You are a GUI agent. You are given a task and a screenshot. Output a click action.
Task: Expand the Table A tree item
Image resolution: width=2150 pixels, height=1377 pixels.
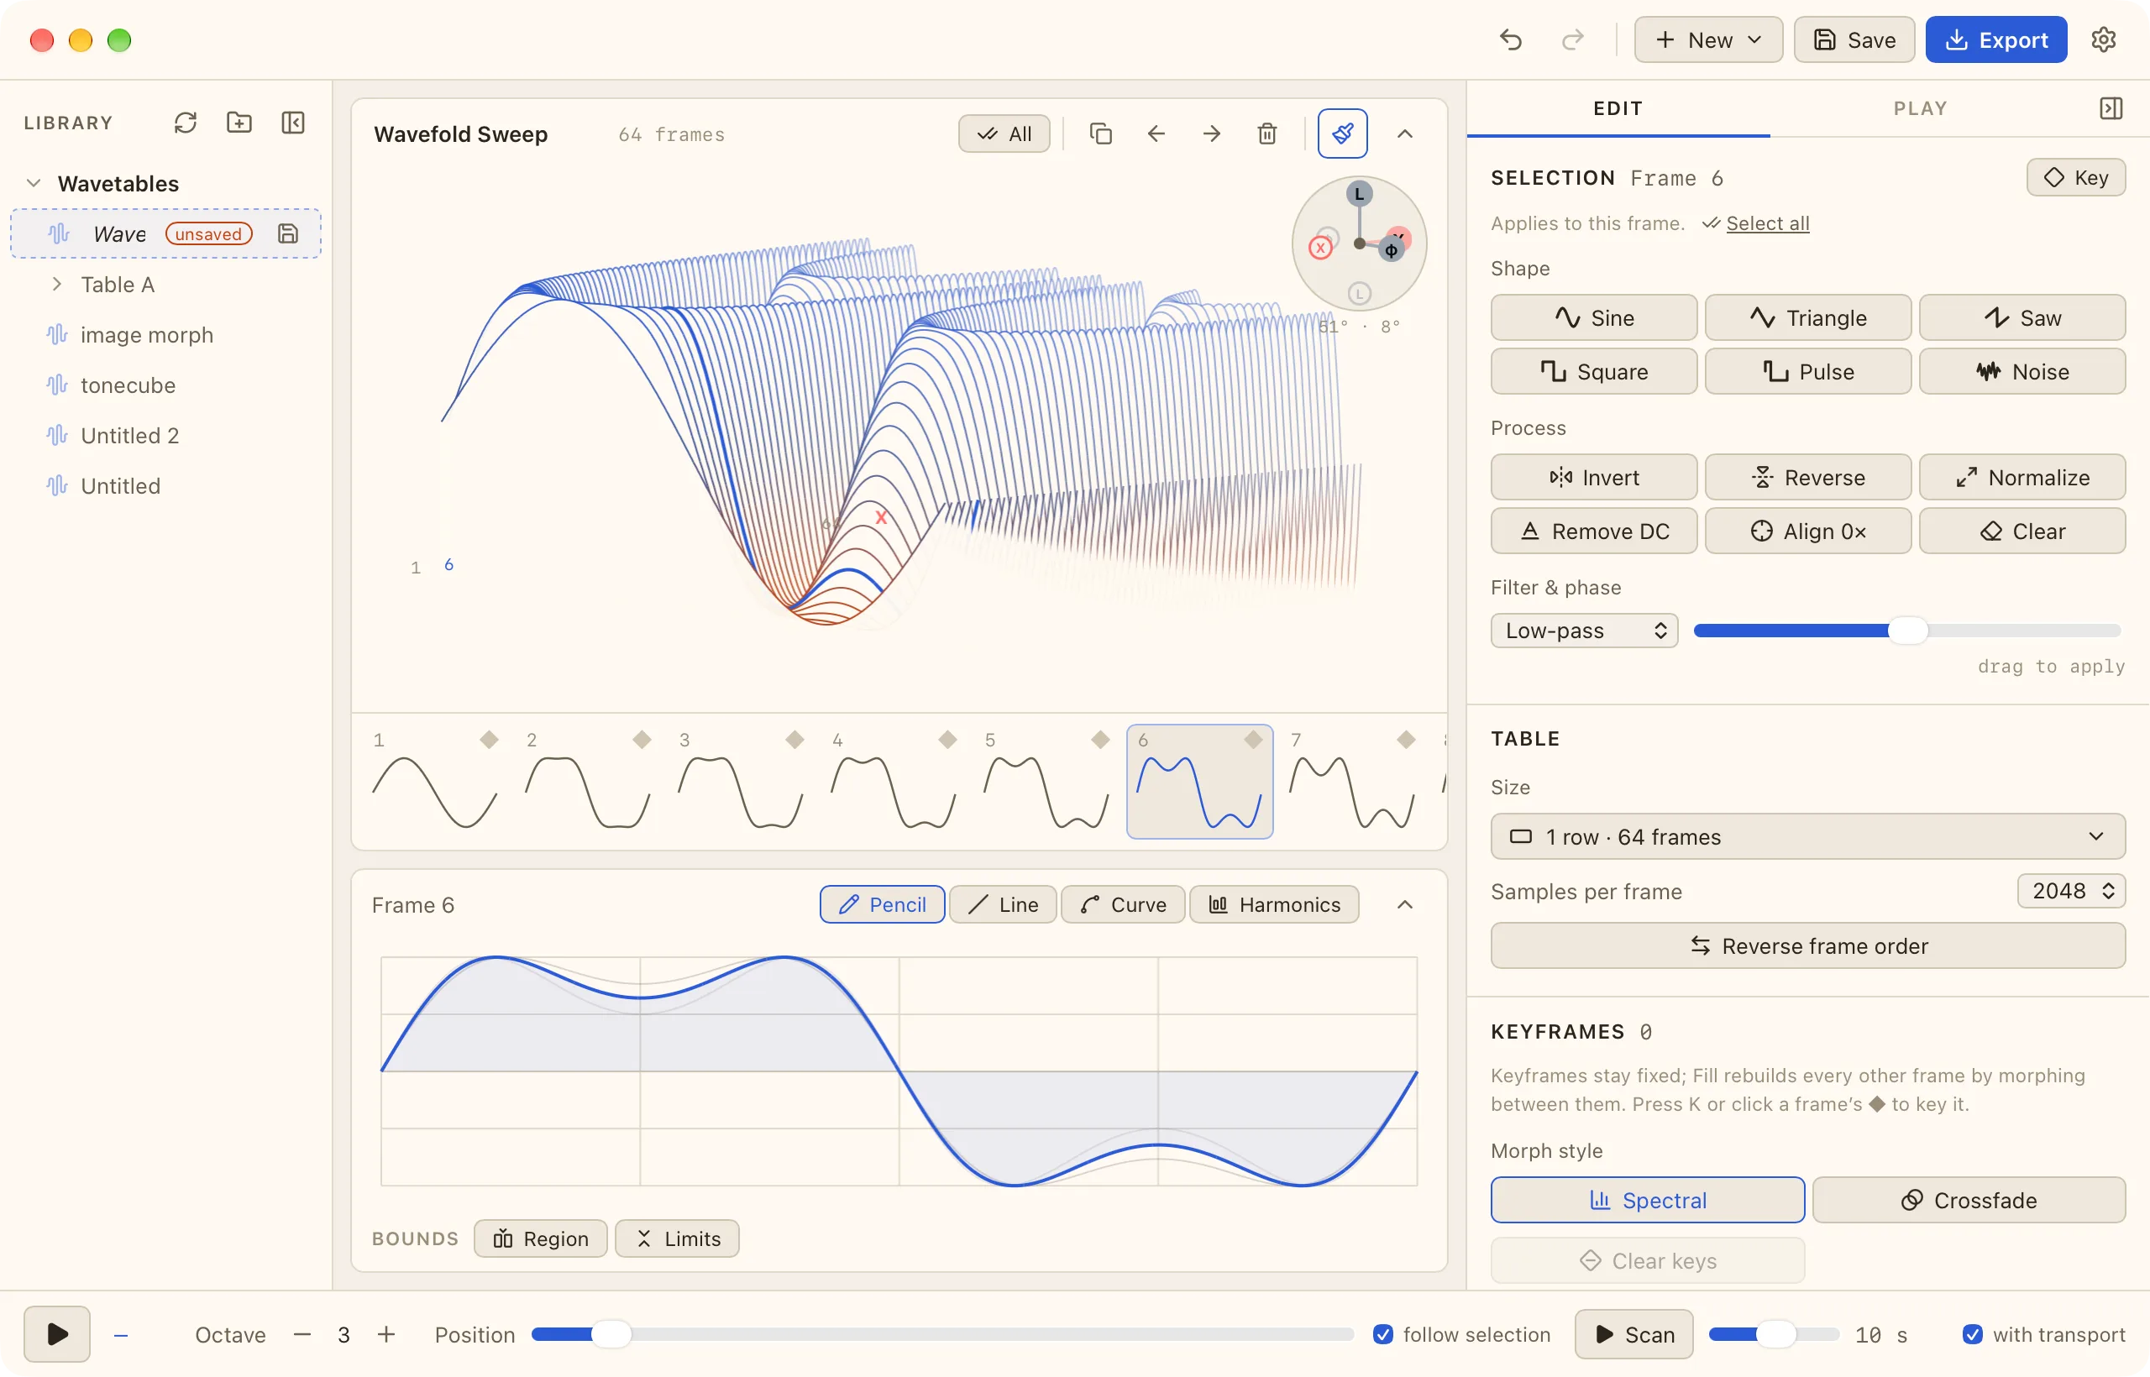click(56, 285)
